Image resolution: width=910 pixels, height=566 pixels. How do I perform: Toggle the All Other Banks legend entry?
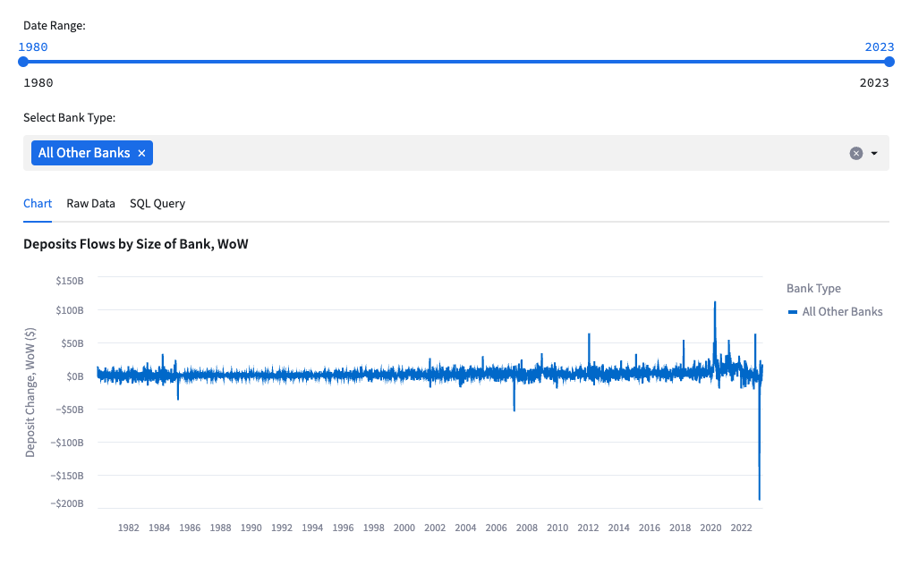click(836, 311)
